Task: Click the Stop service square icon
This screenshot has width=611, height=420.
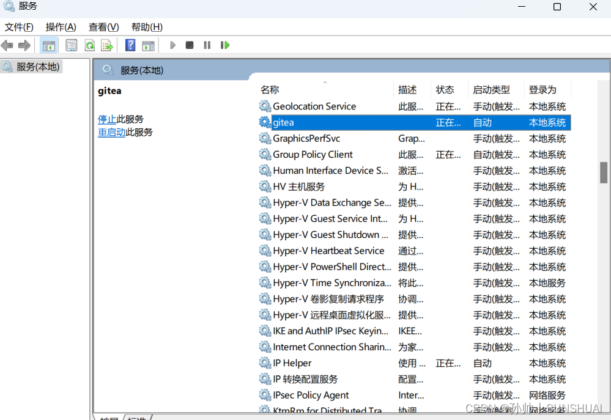Action: pos(190,45)
